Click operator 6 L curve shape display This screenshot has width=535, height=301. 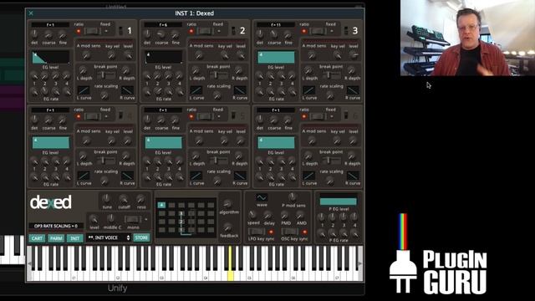click(x=308, y=176)
